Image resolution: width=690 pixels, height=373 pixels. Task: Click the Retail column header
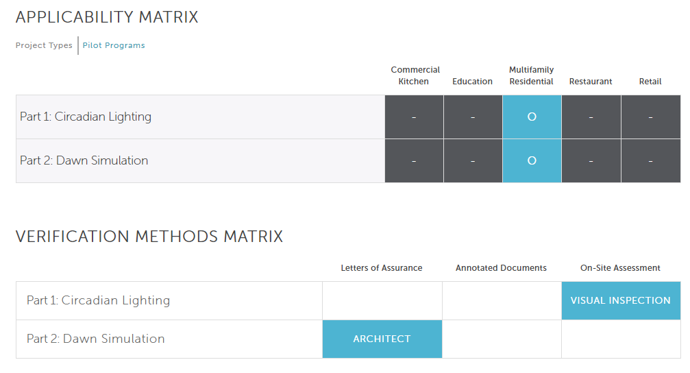coord(650,82)
